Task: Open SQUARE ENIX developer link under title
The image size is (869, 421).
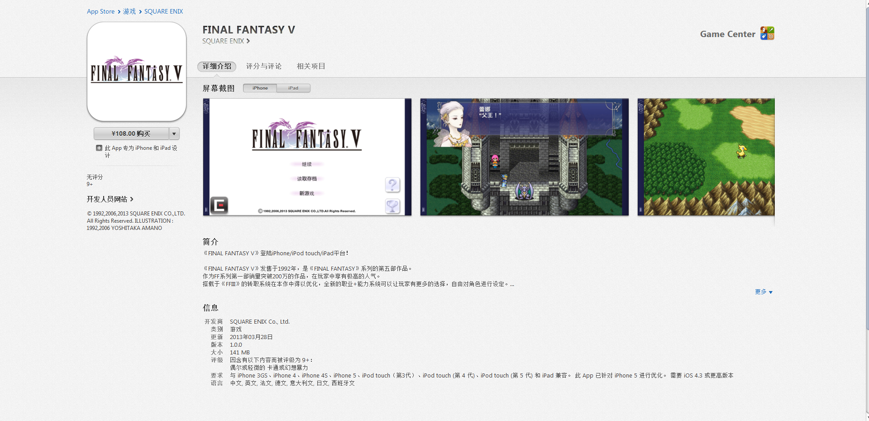Action: point(226,41)
